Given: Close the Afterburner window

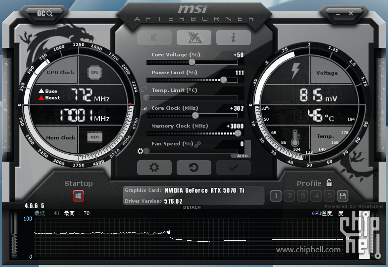Looking at the screenshot, I should [x=350, y=13].
